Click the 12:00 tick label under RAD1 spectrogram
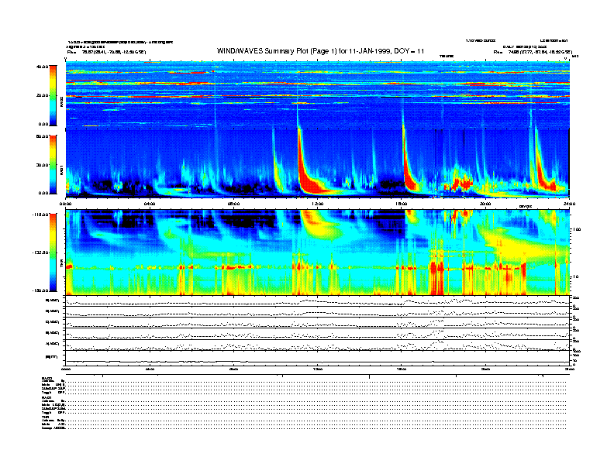Viewport: 614px width, 474px height. click(317, 204)
